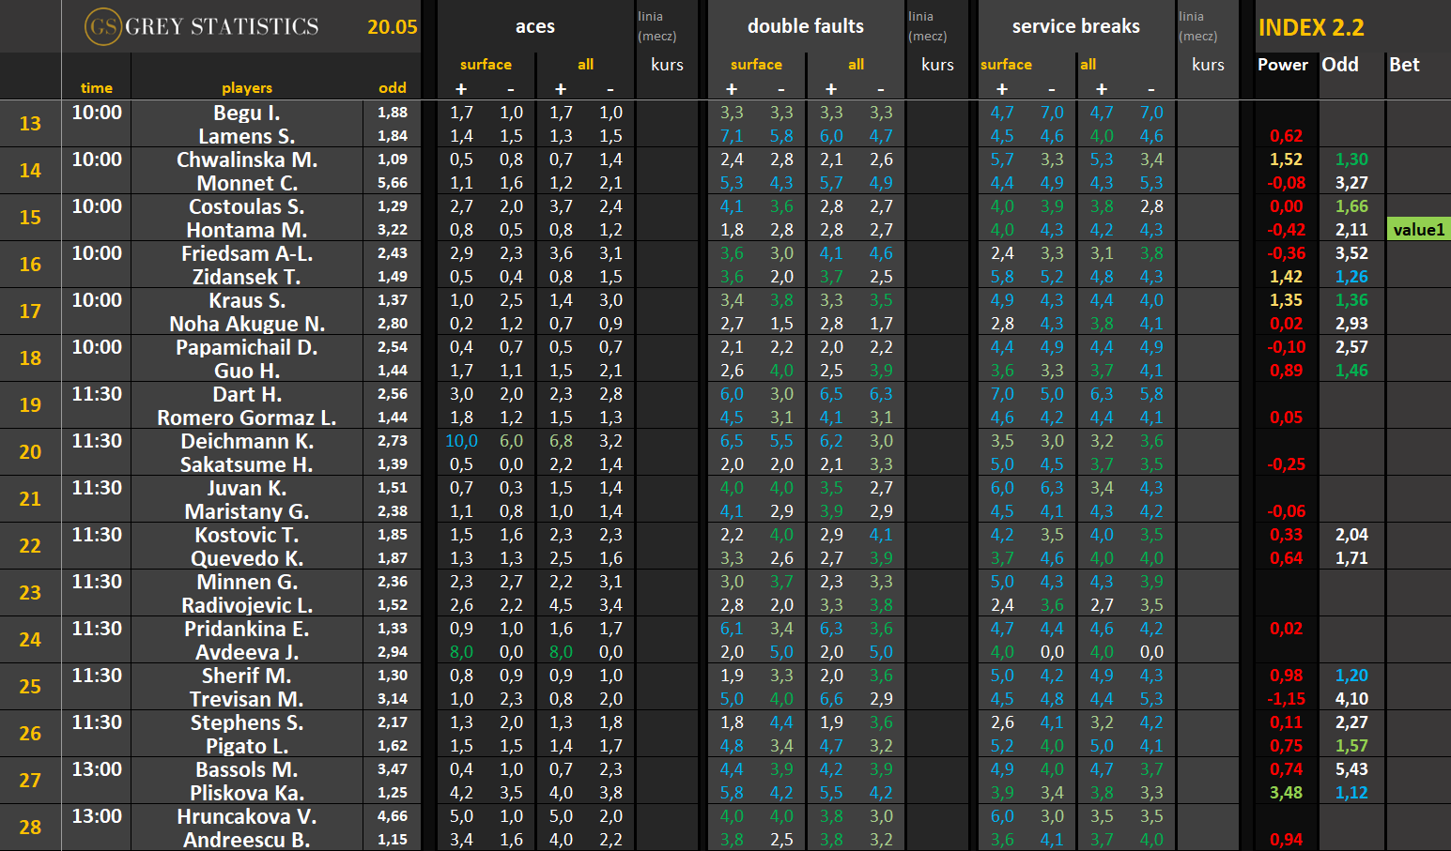
Task: Click the players column header
Action: point(247,87)
